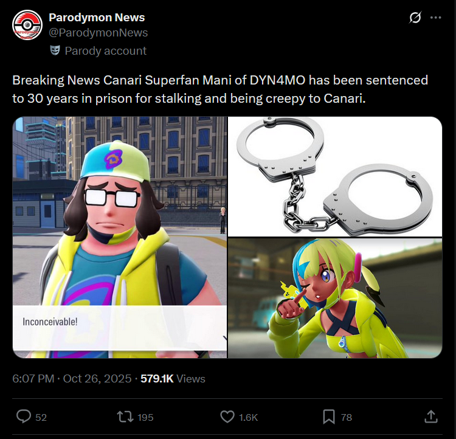Open the handcuffs image

click(x=335, y=176)
